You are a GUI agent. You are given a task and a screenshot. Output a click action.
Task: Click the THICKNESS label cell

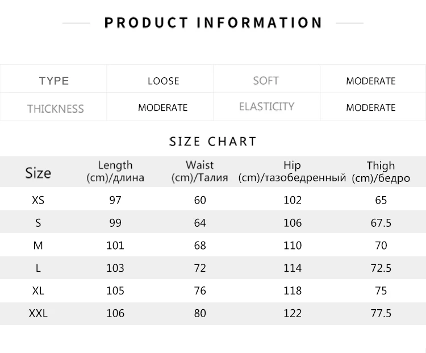tap(55, 109)
